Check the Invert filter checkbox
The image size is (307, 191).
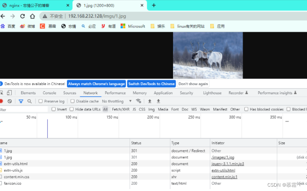coord(53,109)
